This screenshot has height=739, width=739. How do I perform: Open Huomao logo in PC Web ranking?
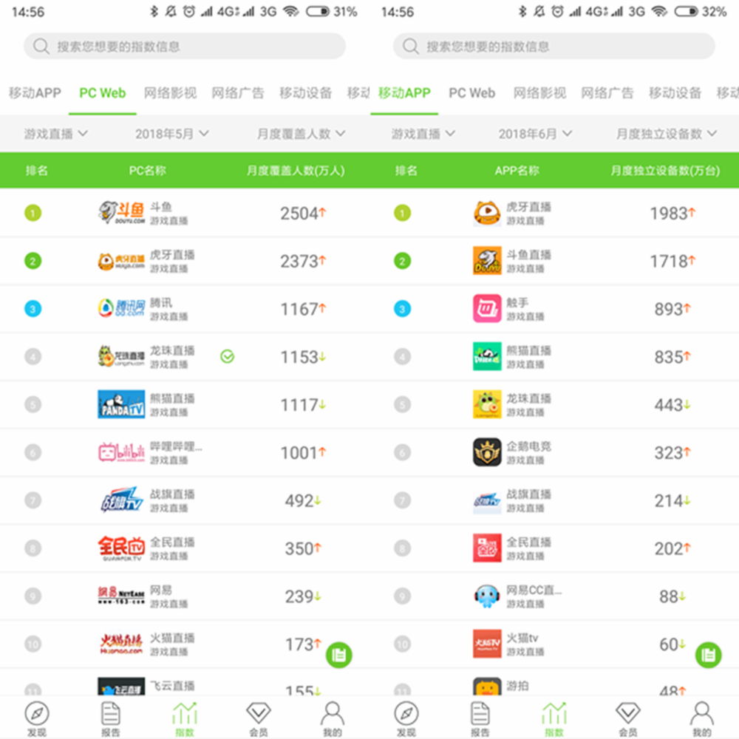pos(121,644)
